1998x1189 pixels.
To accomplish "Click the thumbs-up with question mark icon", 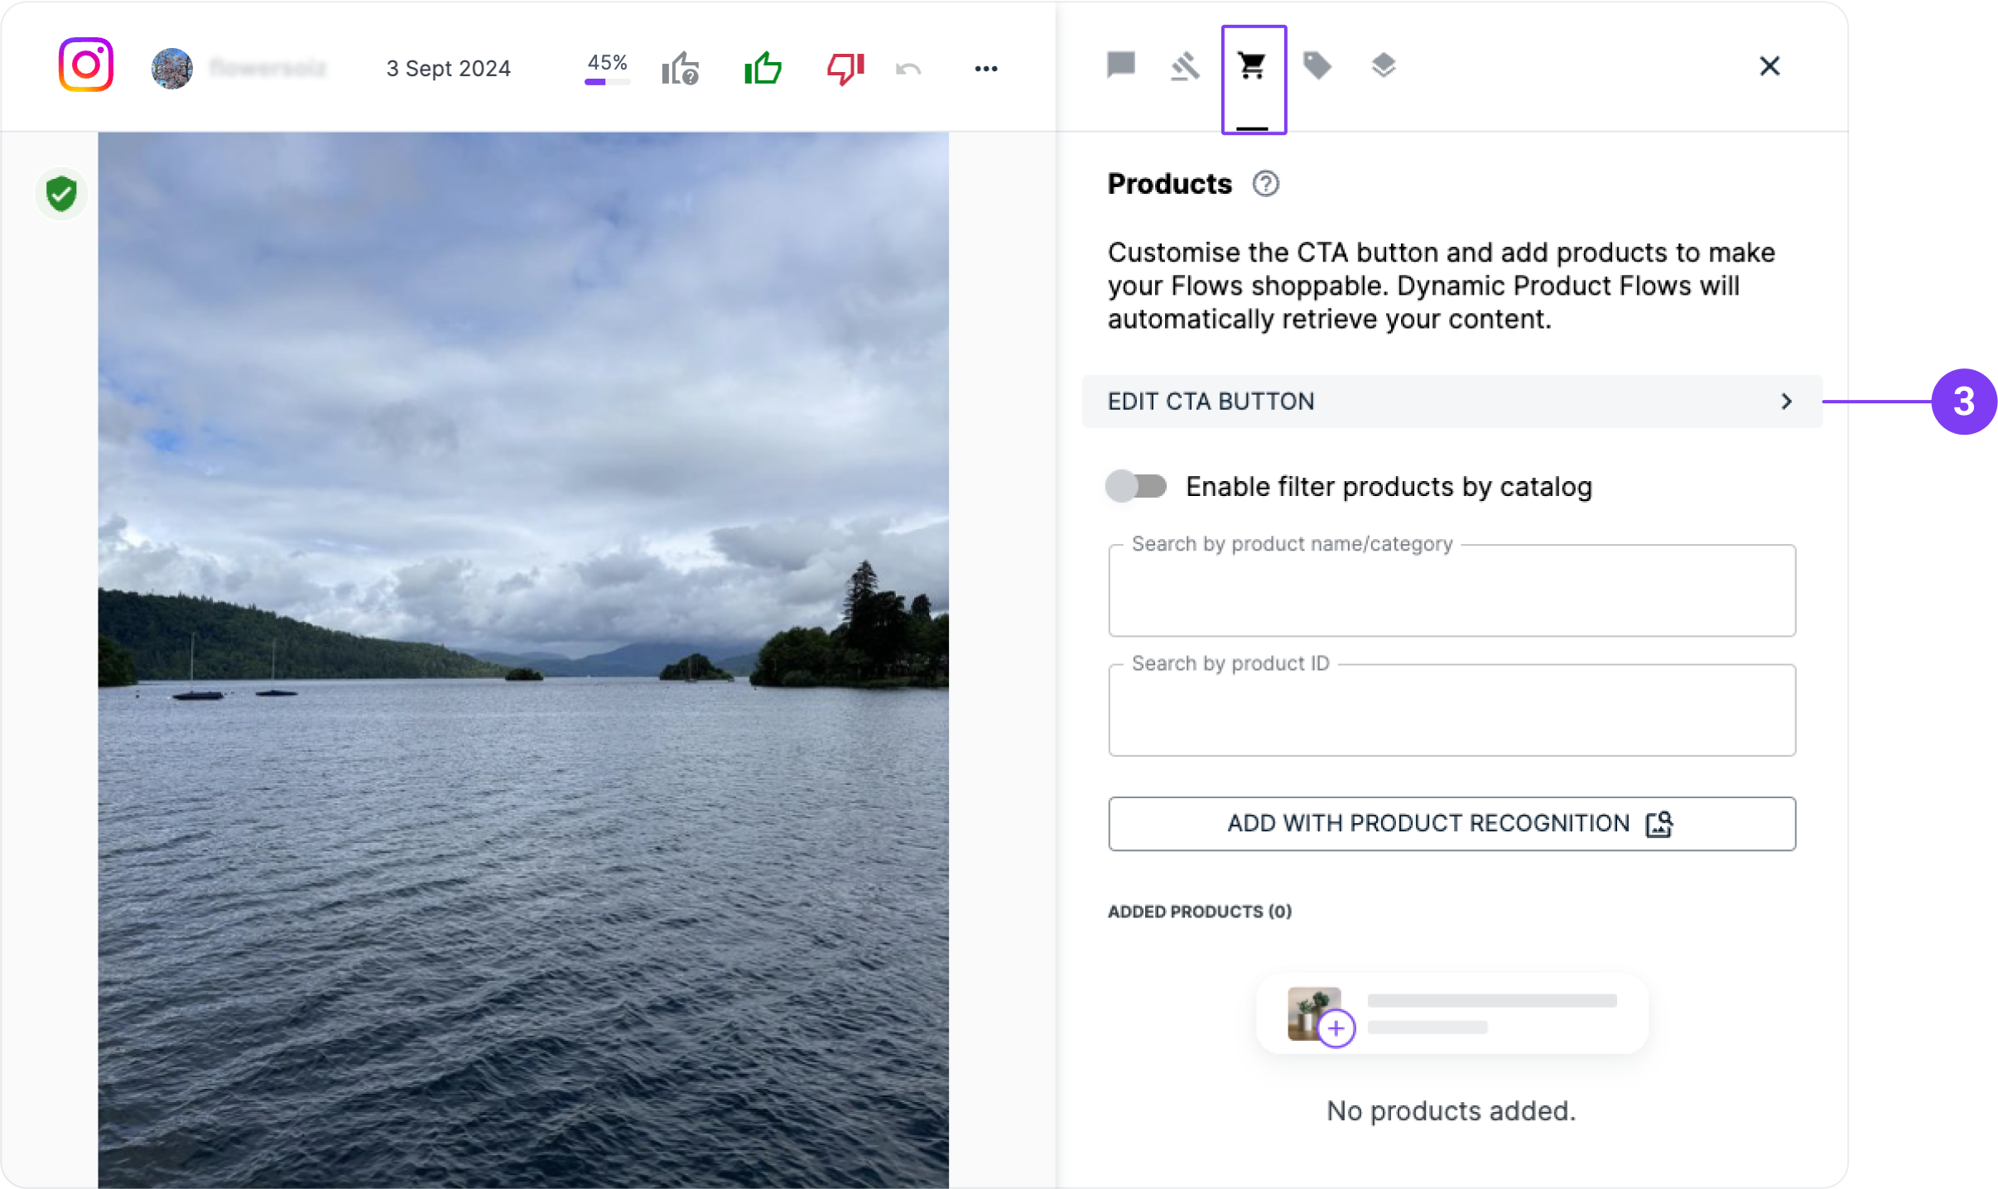I will tap(681, 68).
